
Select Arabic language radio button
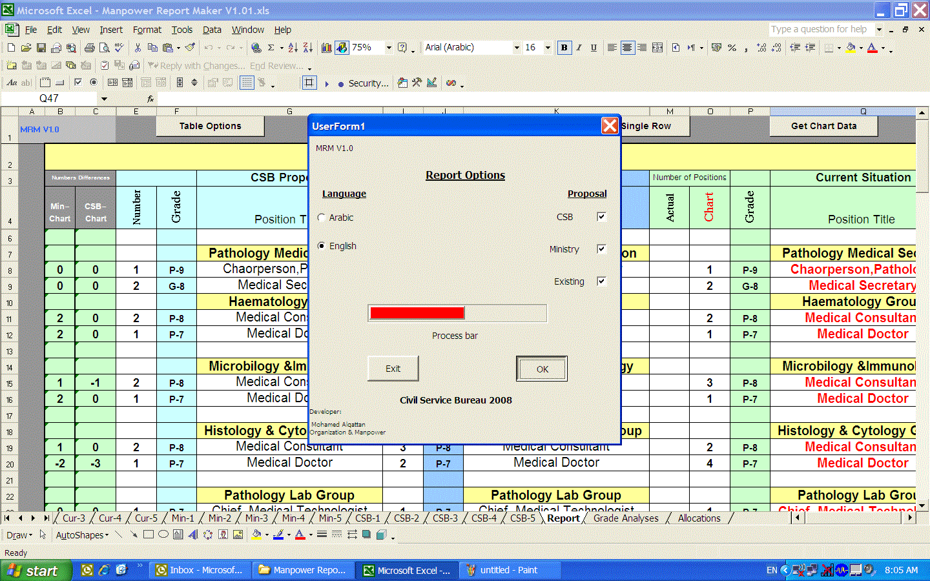coord(321,218)
